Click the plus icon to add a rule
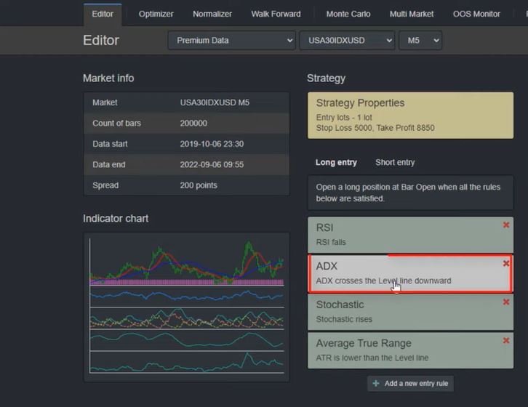 click(x=376, y=383)
